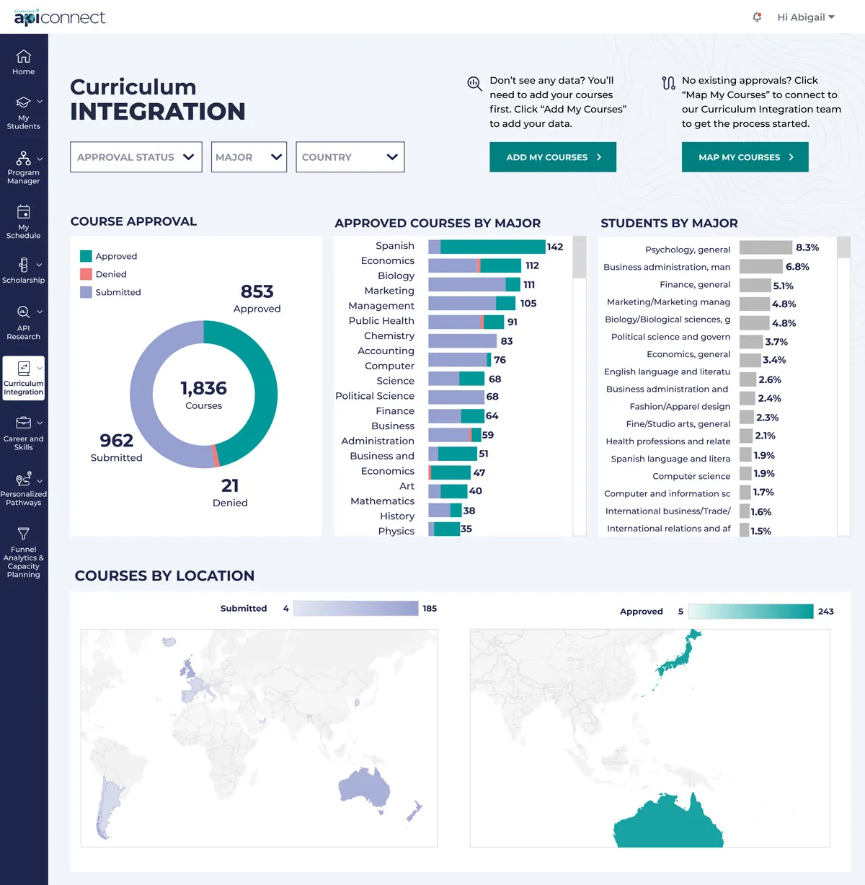Expand the My Students submenu chevron
865x885 pixels.
(x=40, y=102)
